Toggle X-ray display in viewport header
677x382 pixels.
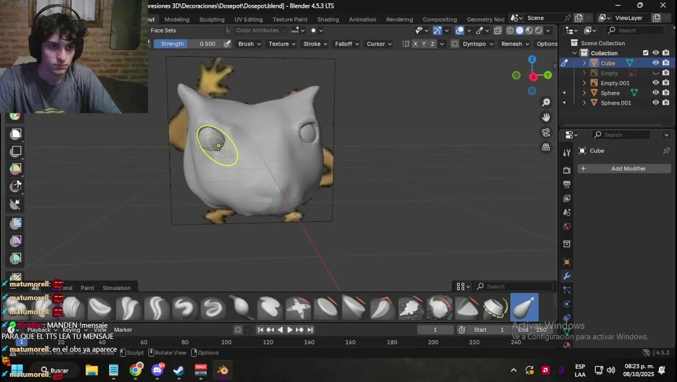[x=498, y=30]
